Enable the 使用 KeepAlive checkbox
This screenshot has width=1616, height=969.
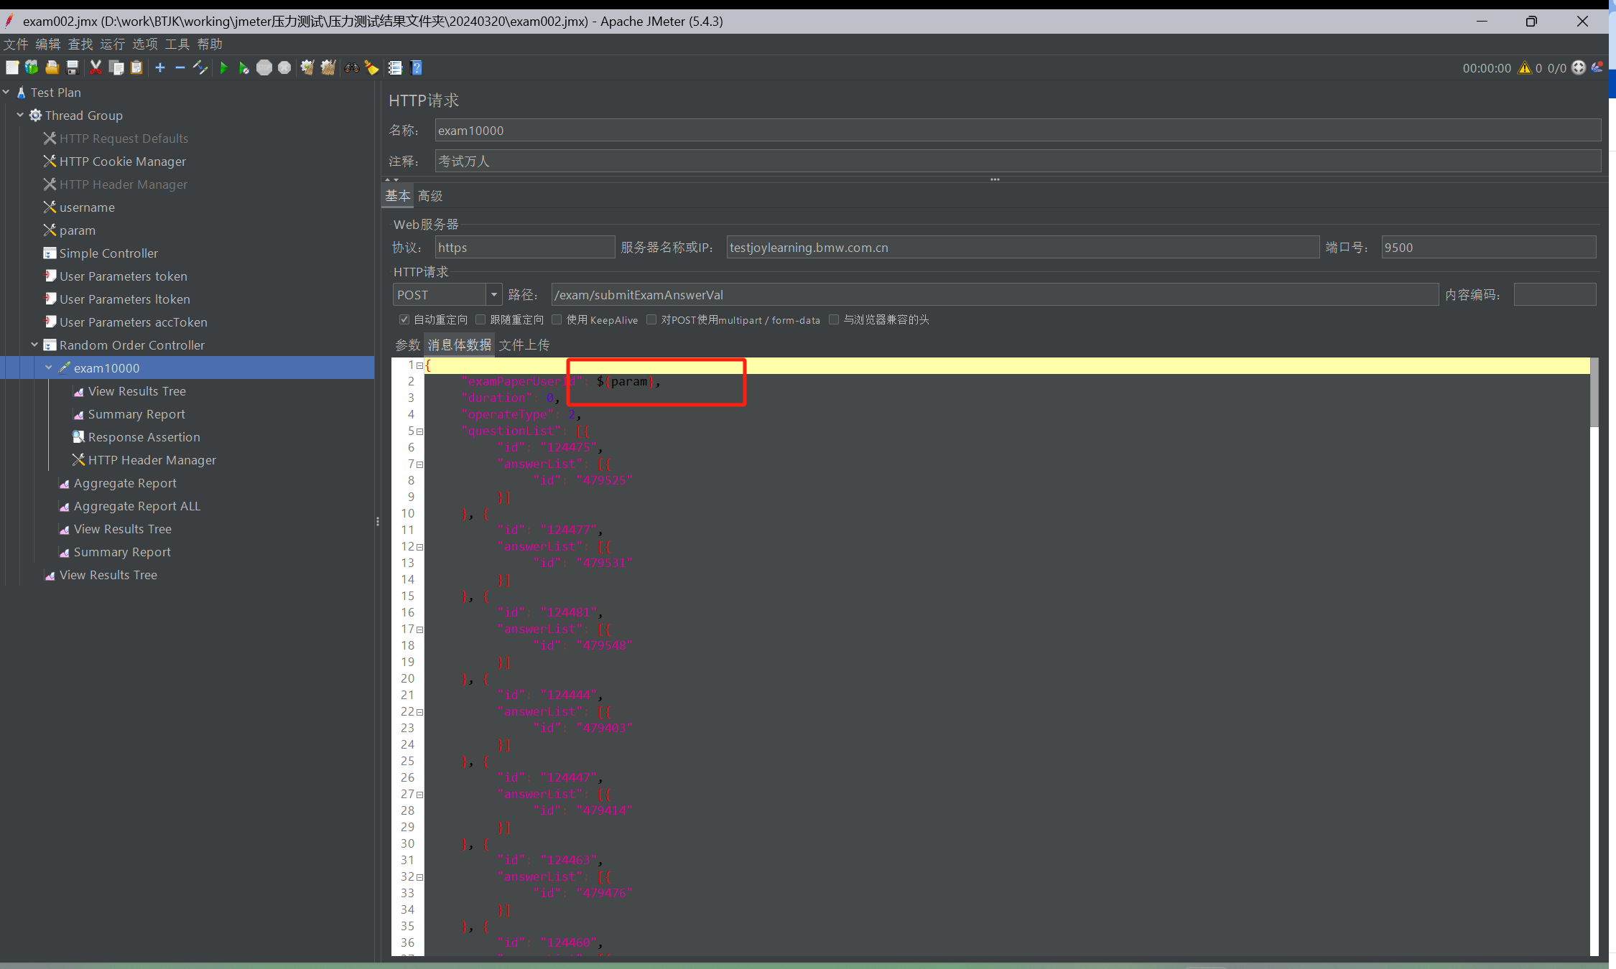coord(557,319)
